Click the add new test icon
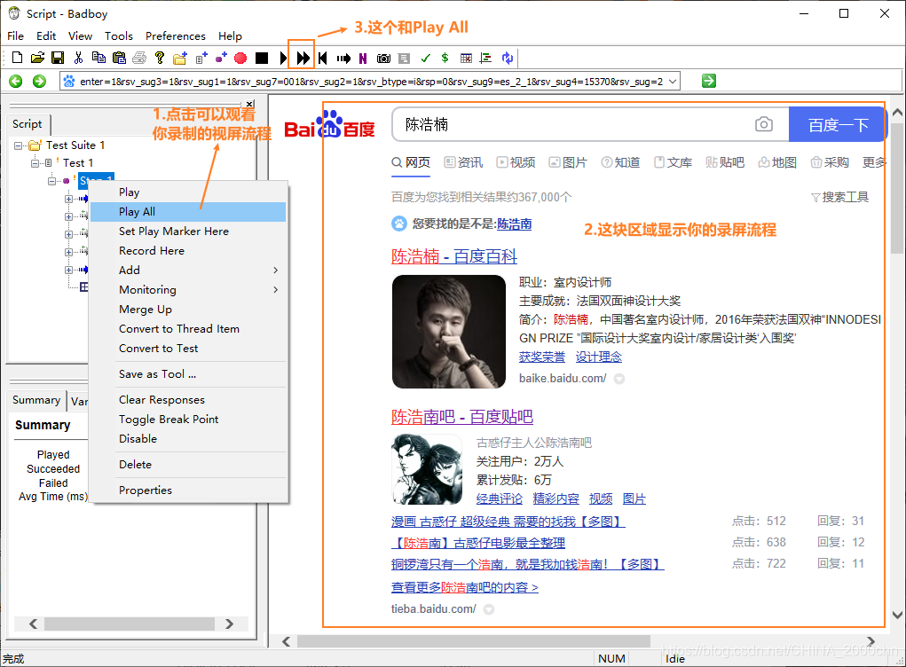906x667 pixels. click(x=201, y=58)
